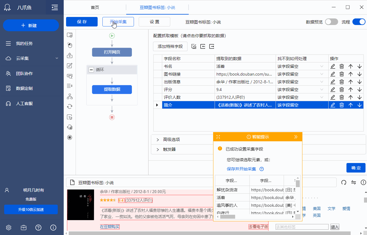
Task: Toggle the 数据预览 switch
Action: click(x=332, y=22)
